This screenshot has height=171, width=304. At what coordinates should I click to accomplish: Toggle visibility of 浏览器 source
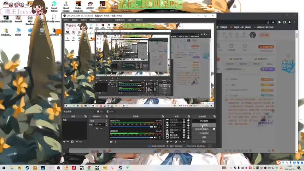(x=184, y=125)
